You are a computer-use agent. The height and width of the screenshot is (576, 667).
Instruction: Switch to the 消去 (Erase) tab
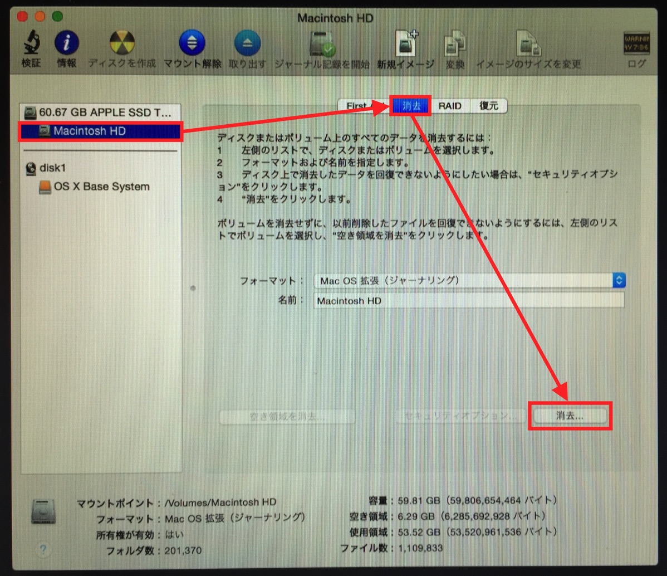(411, 106)
